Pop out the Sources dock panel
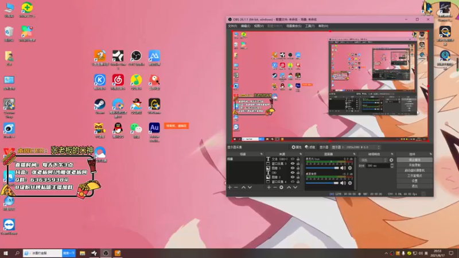Image resolution: width=459 pixels, height=258 pixels. 301,154
